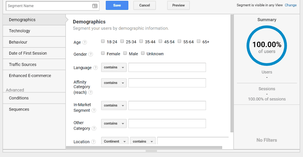
Task: Click the Change visibility link
Action: coord(291,5)
